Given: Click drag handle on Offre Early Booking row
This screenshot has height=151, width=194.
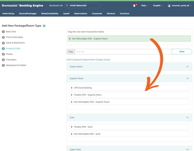Looking at the screenshot, I should click(72, 88).
